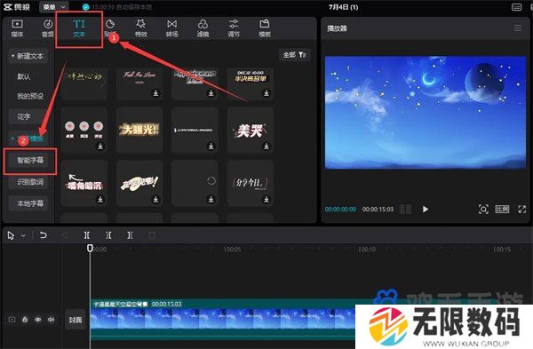Click the Cover (封面) button
Screen dimensions: 533x349
[76, 320]
